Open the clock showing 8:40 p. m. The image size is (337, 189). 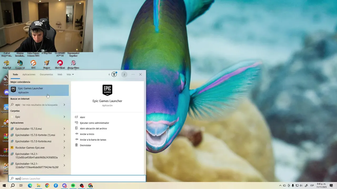pyautogui.click(x=322, y=186)
